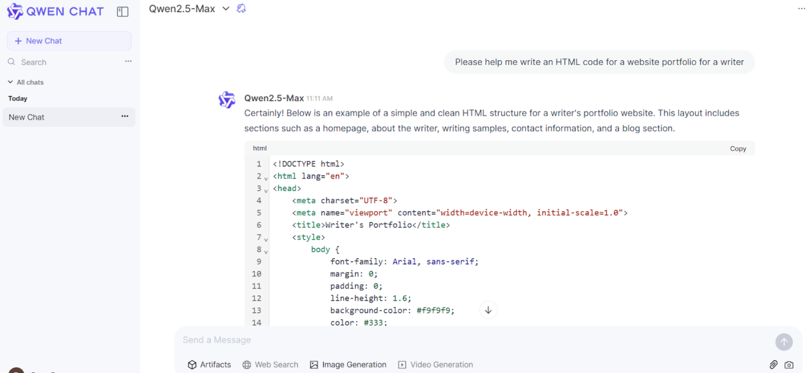Enable Web Search mode
Image resolution: width=809 pixels, height=373 pixels.
coord(270,364)
